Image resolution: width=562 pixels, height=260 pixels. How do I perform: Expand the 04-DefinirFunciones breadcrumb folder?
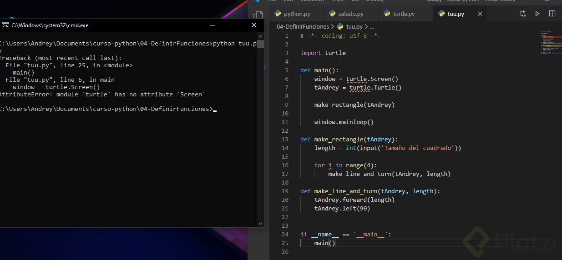pyautogui.click(x=303, y=27)
